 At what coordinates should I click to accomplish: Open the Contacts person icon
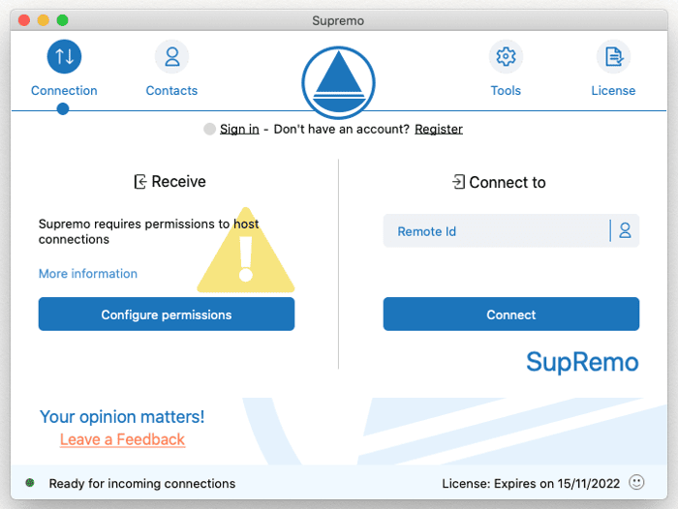click(x=172, y=56)
